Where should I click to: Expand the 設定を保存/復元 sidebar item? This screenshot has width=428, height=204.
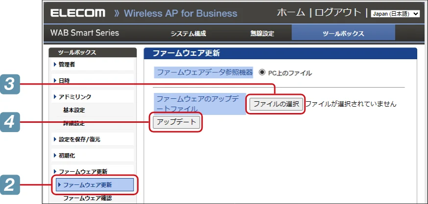pos(92,139)
